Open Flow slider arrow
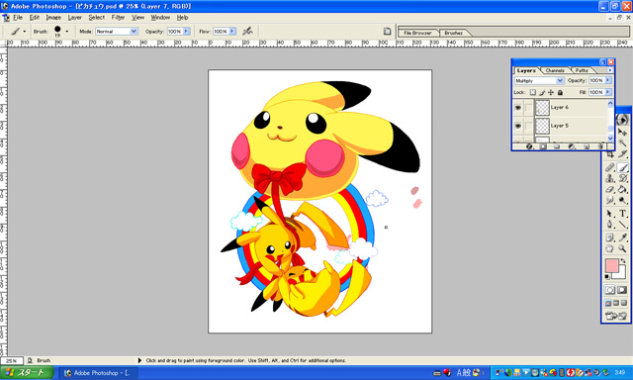 (x=232, y=31)
